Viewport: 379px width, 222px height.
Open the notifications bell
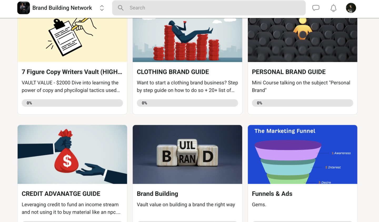point(333,8)
